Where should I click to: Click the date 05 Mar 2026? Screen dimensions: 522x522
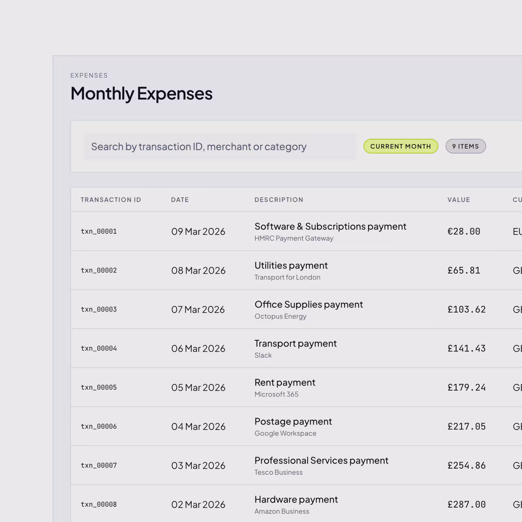tap(198, 388)
